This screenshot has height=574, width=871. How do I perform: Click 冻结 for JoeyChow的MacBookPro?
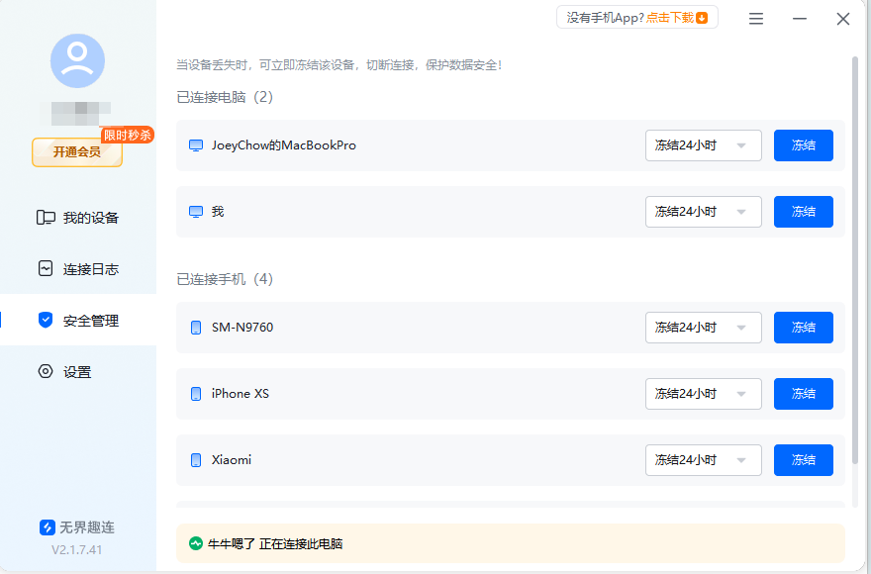pyautogui.click(x=803, y=144)
